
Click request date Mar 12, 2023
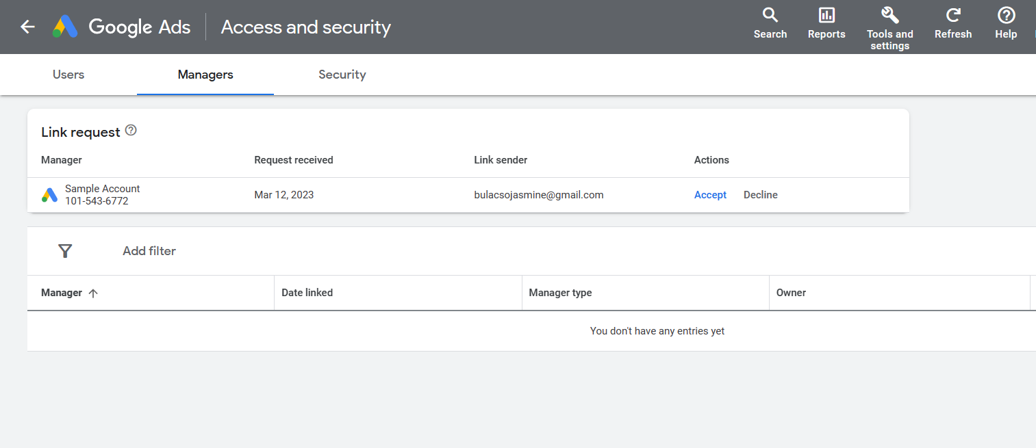[x=284, y=195]
